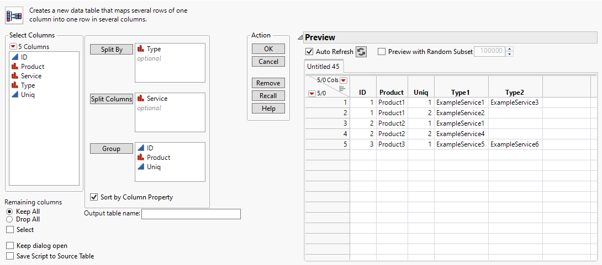Click the blue triangle icon beside ID in the column list
This screenshot has height=265, width=602.
(x=15, y=57)
